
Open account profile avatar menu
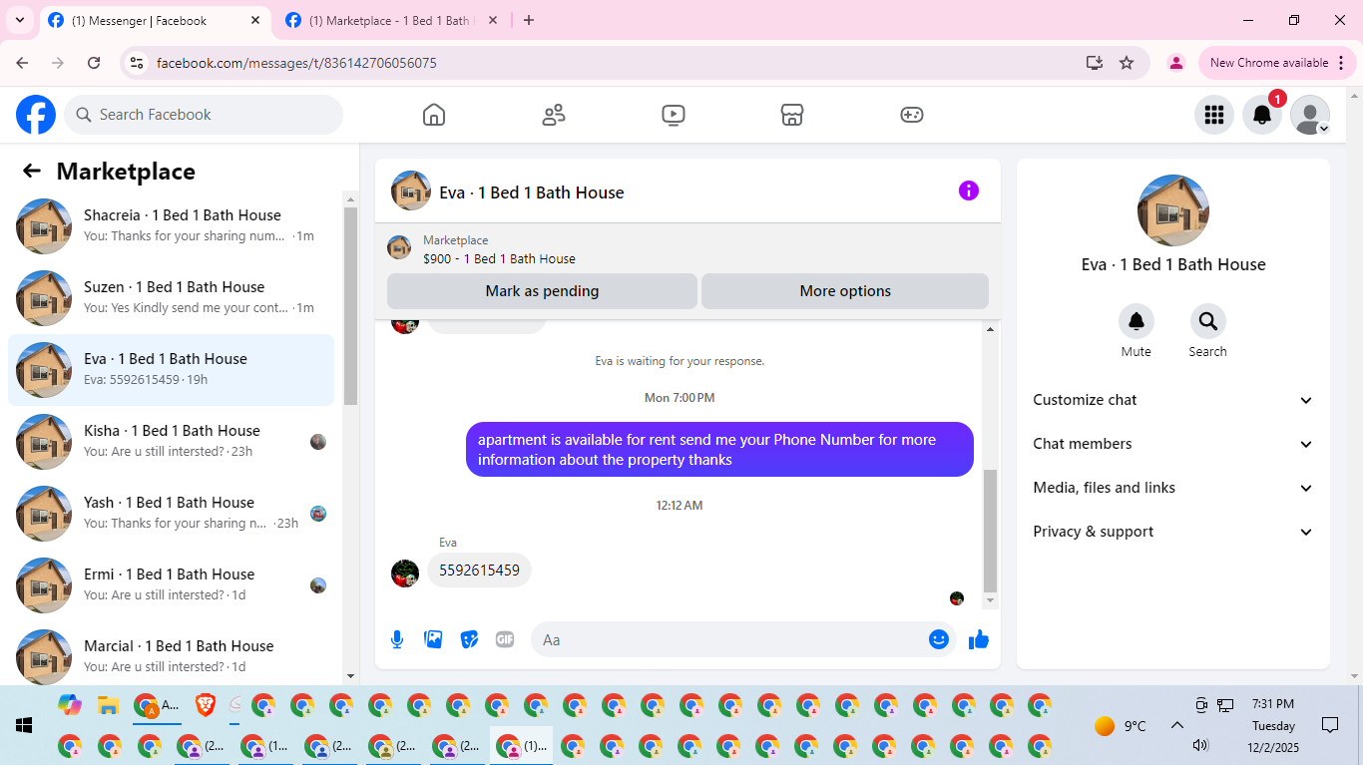pyautogui.click(x=1310, y=115)
